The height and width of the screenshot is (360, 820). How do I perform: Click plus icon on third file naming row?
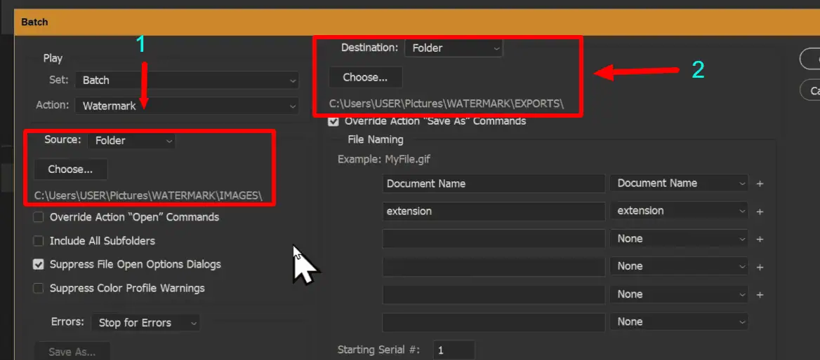pyautogui.click(x=760, y=240)
